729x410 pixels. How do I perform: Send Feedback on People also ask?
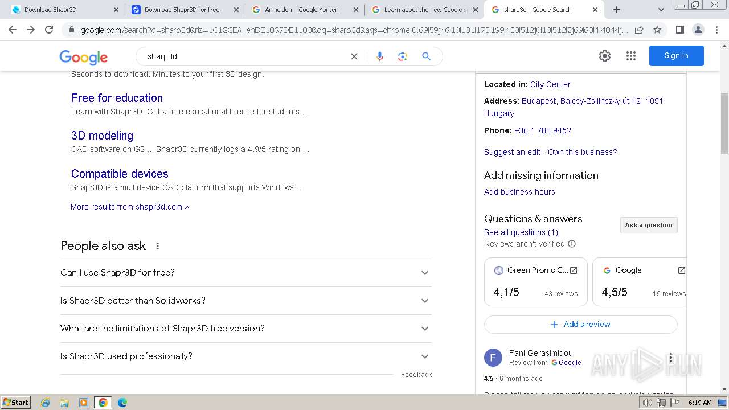(x=416, y=375)
